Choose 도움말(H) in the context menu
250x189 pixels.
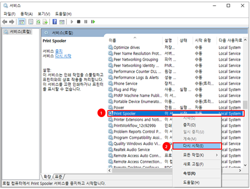[197, 182]
